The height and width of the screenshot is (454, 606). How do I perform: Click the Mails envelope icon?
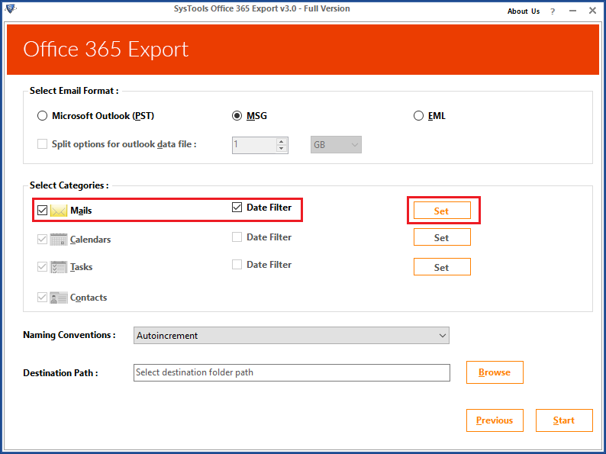coord(59,211)
